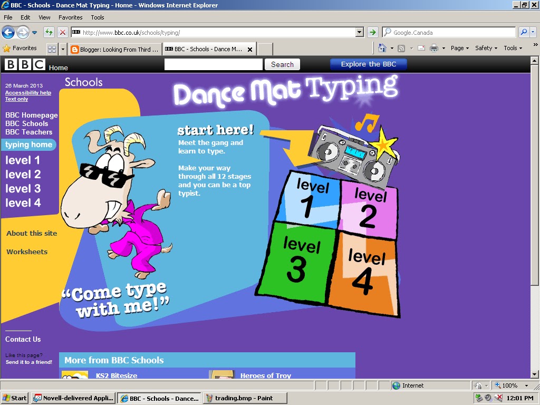Click the red Stop loading icon
Image resolution: width=540 pixels, height=405 pixels.
pos(62,32)
